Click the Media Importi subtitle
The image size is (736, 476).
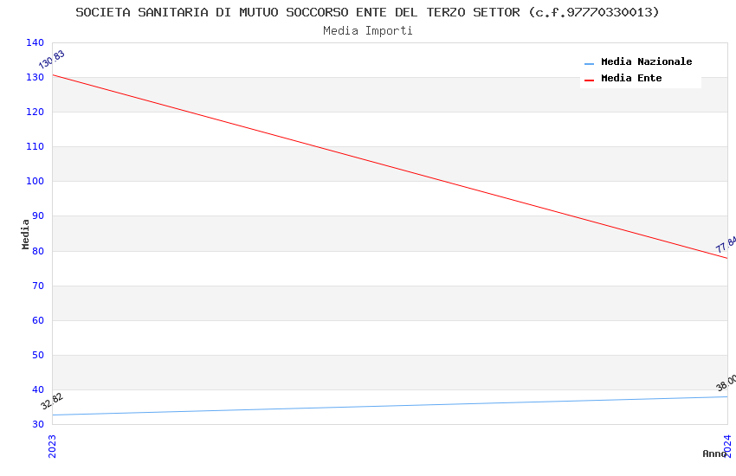coord(367,31)
